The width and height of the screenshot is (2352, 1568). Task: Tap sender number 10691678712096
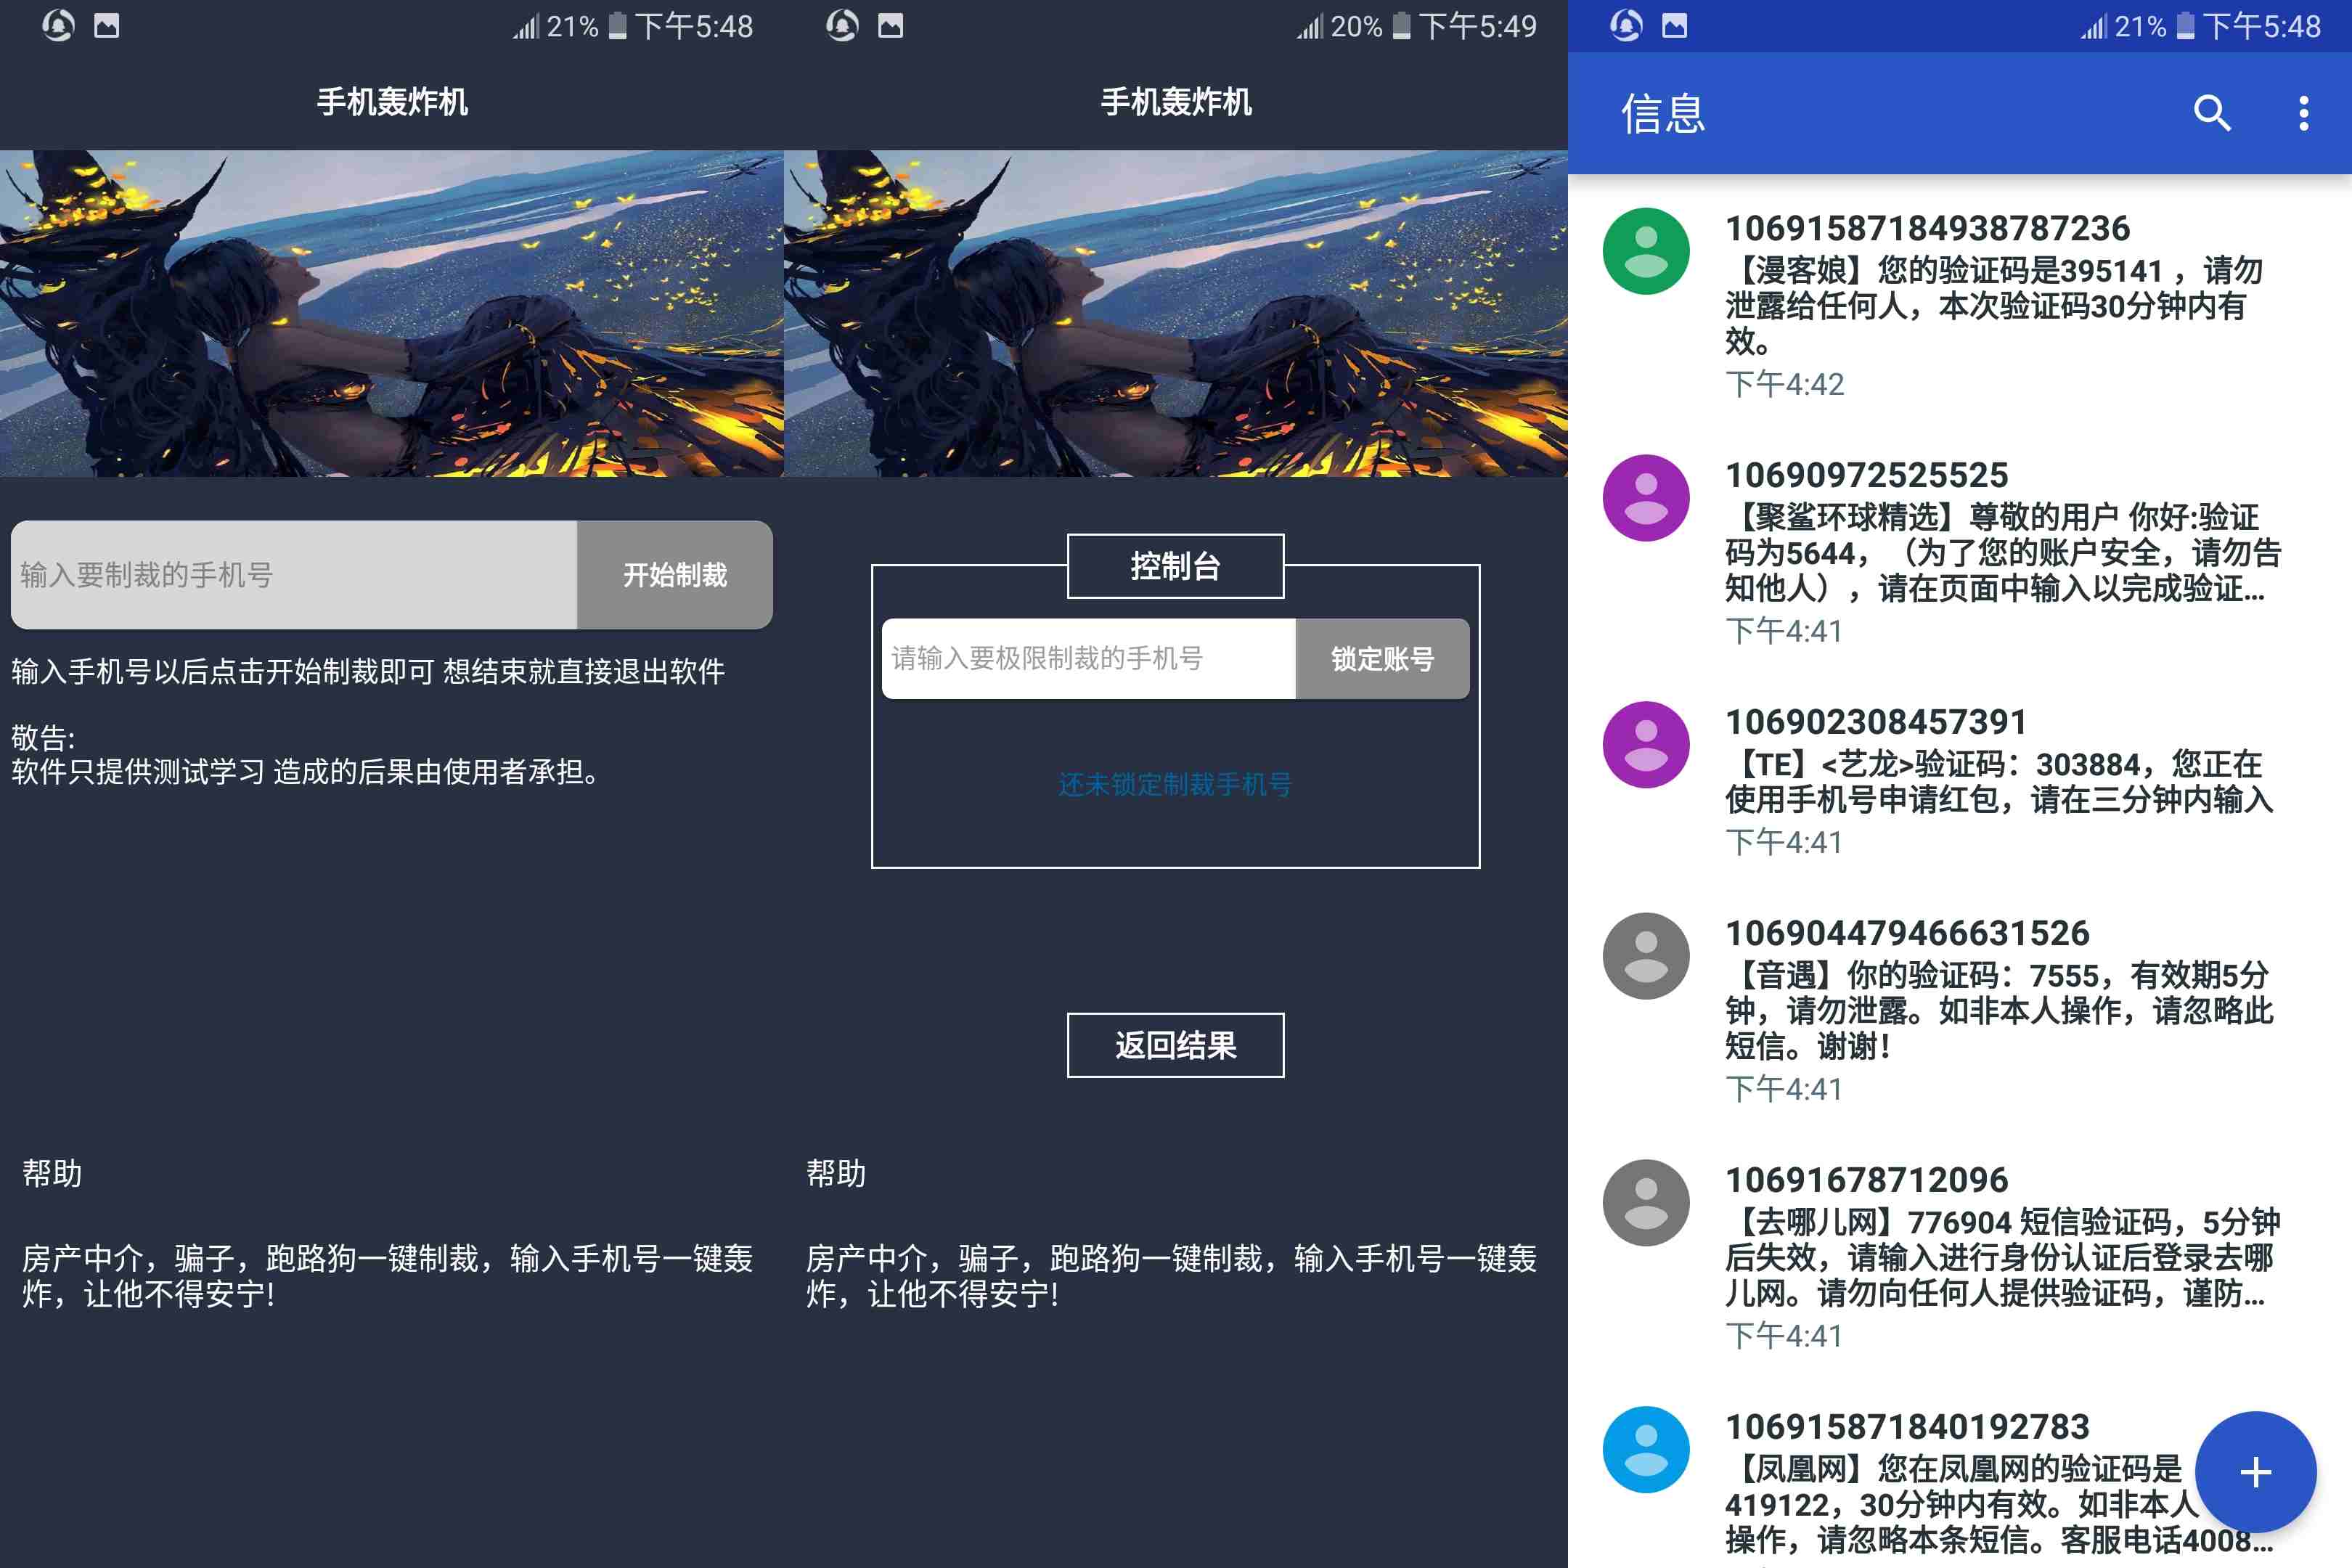1867,1180
